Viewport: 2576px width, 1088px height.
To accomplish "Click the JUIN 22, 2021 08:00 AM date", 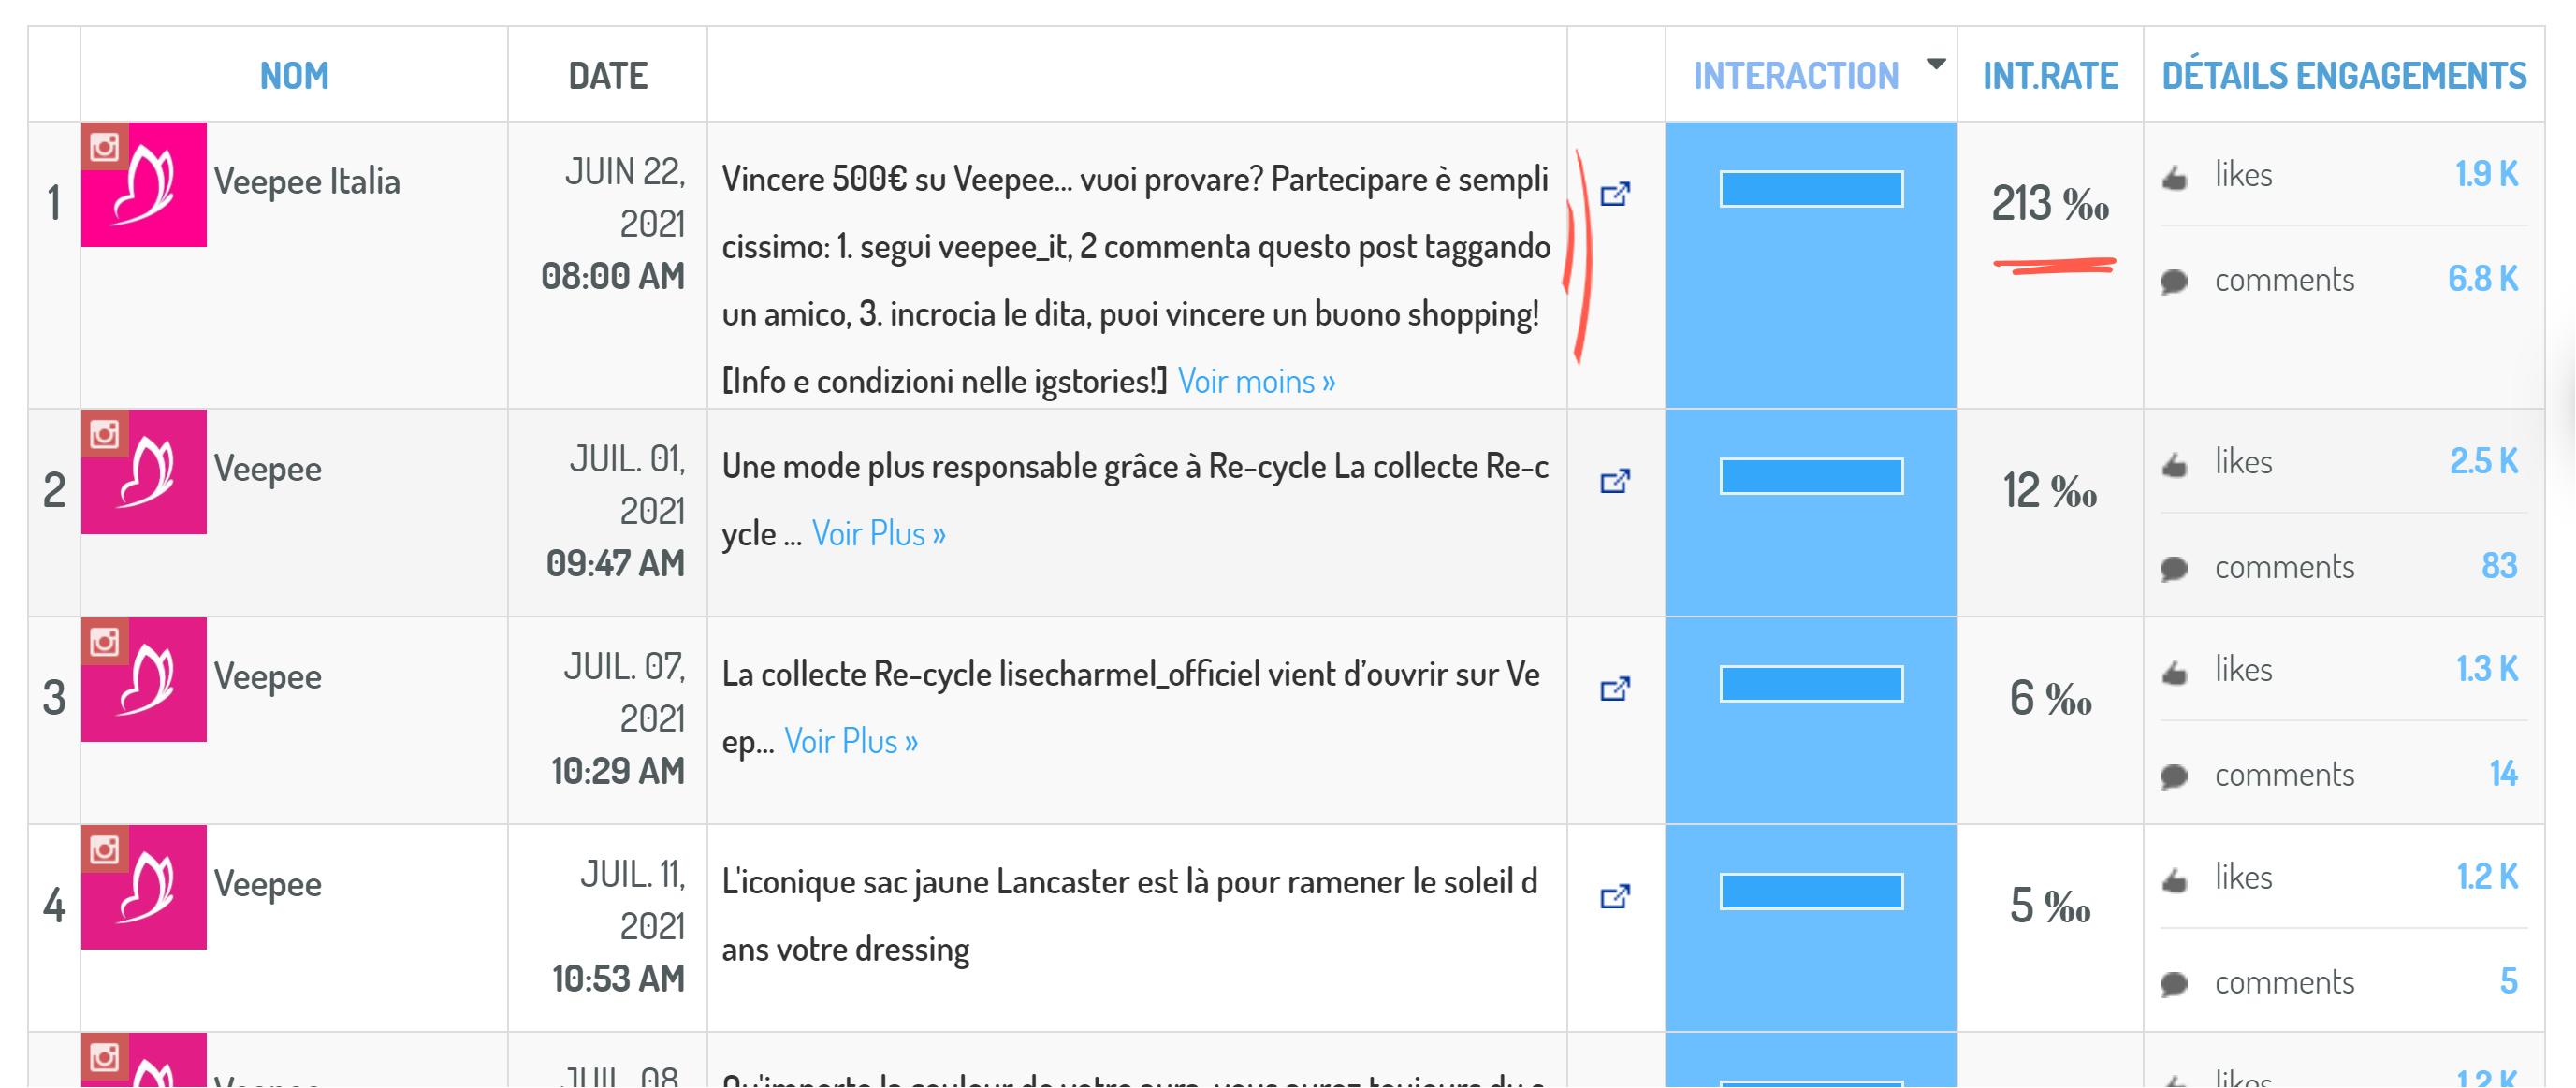I will [613, 224].
